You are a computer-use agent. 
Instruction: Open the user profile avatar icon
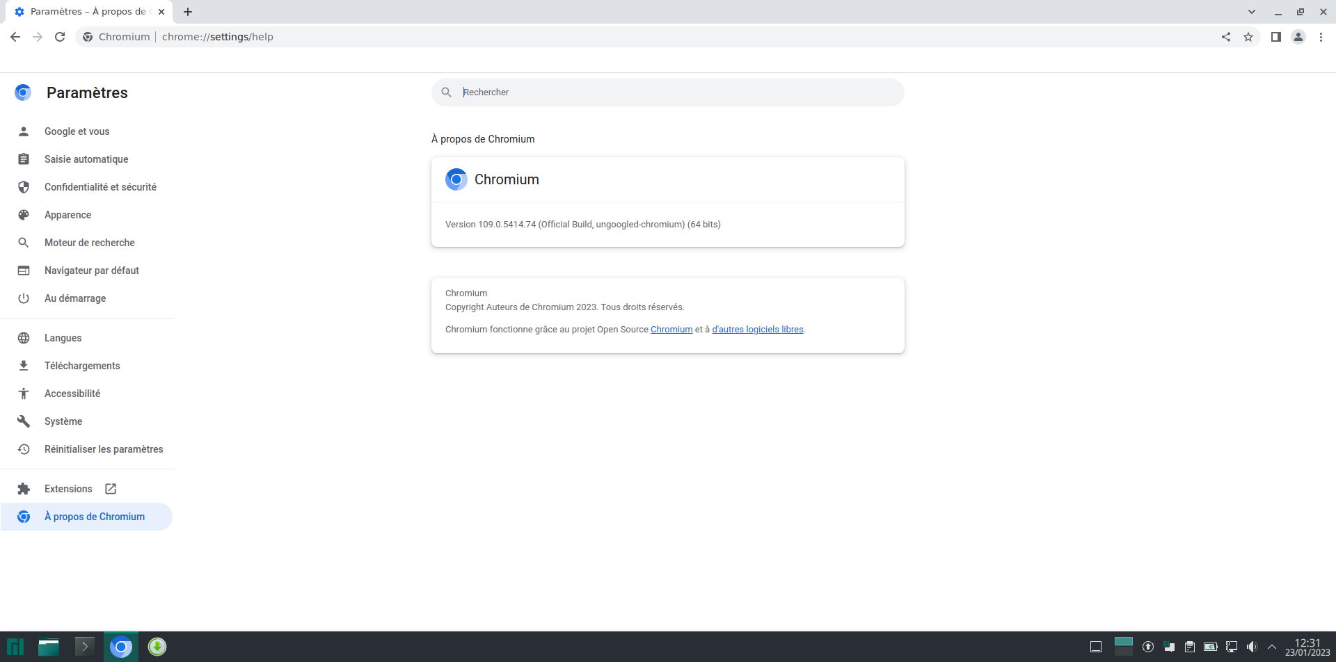point(1298,37)
